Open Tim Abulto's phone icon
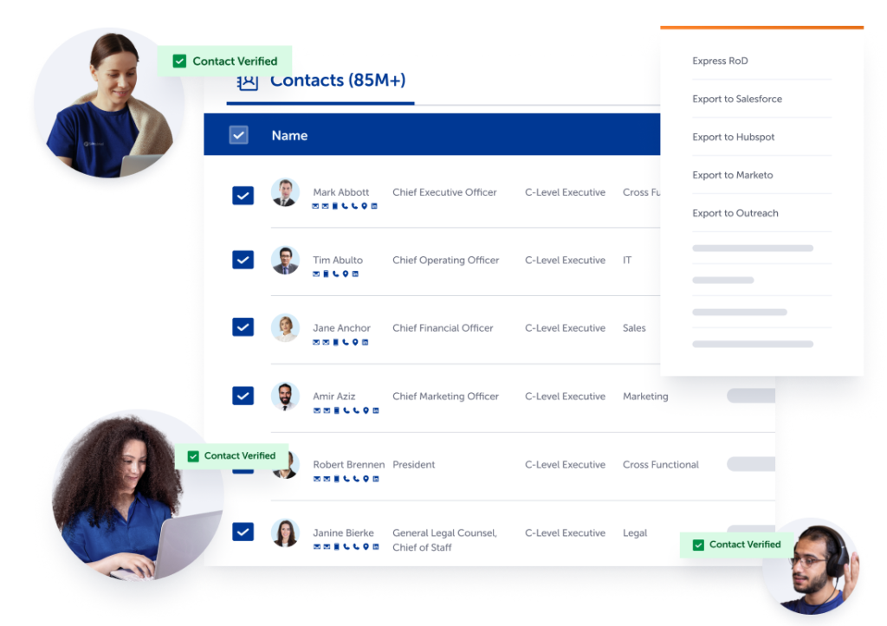The height and width of the screenshot is (626, 887). coord(336,274)
